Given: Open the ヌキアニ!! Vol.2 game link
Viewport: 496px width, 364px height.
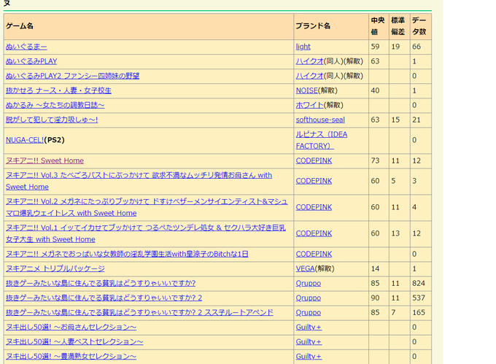Looking at the screenshot, I should coord(147,207).
